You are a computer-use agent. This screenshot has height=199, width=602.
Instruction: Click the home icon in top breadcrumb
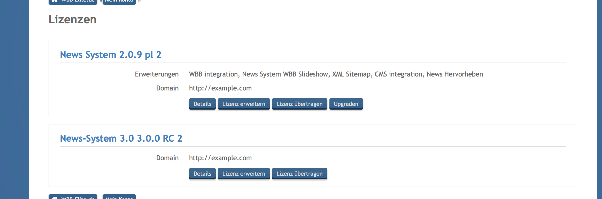pyautogui.click(x=55, y=1)
